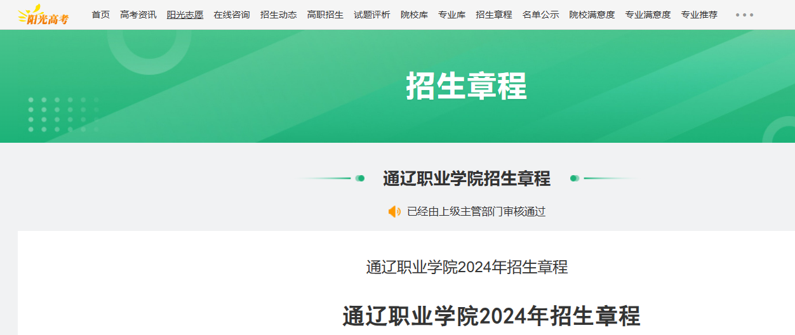This screenshot has width=795, height=335.
Task: Navigate to 高职招生 page
Action: point(326,15)
